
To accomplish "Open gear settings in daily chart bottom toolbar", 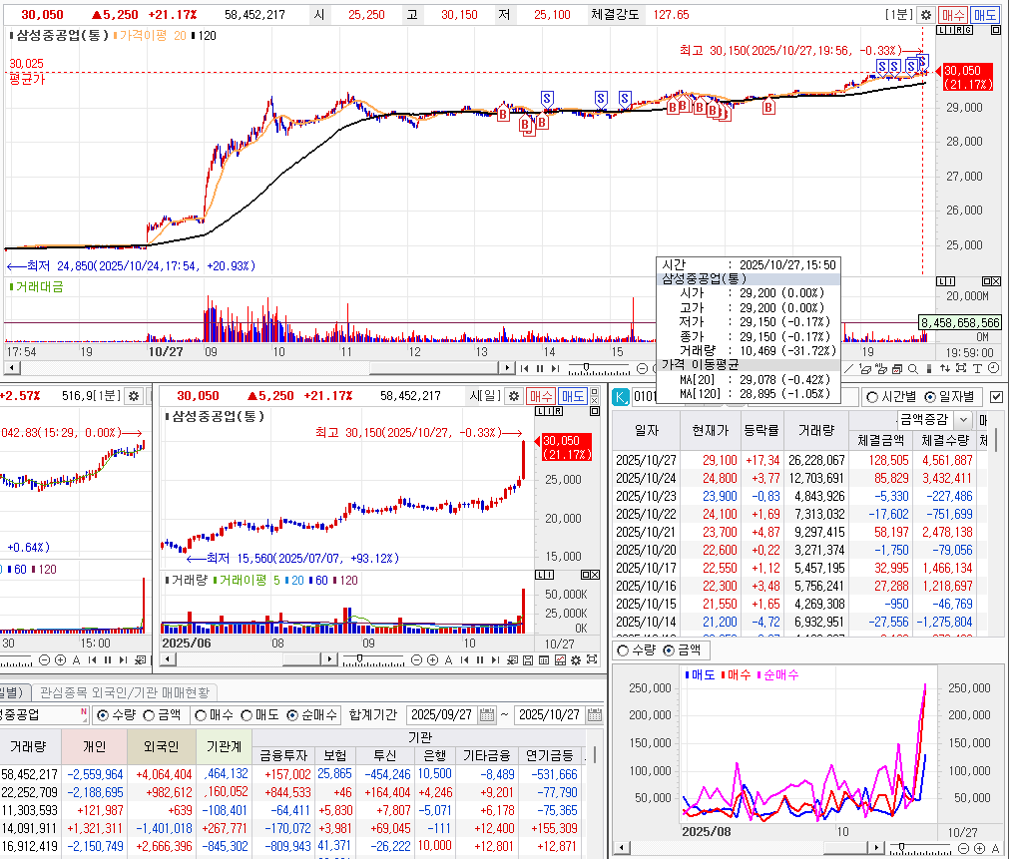I will pyautogui.click(x=576, y=659).
